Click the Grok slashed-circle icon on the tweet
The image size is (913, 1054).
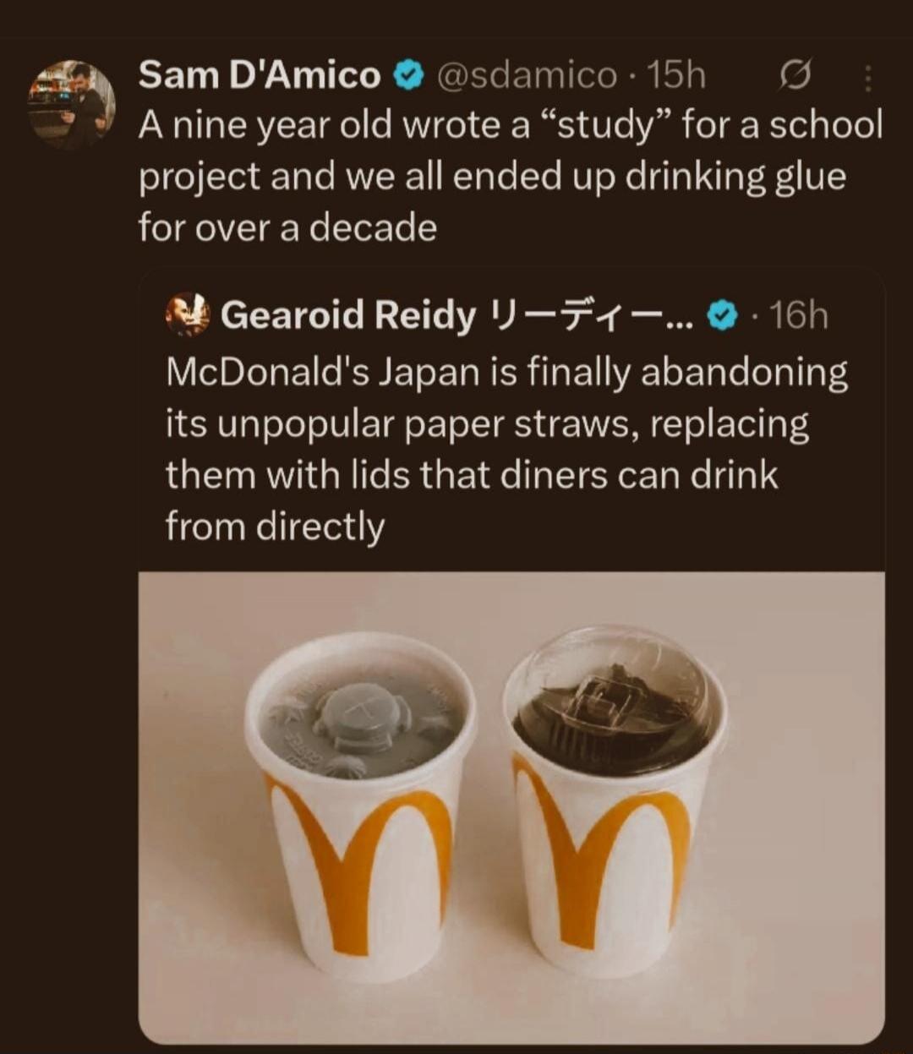tap(798, 76)
